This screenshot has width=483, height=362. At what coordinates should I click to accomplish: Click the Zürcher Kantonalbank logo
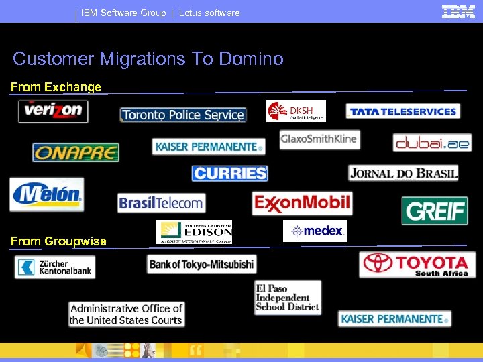coord(55,267)
